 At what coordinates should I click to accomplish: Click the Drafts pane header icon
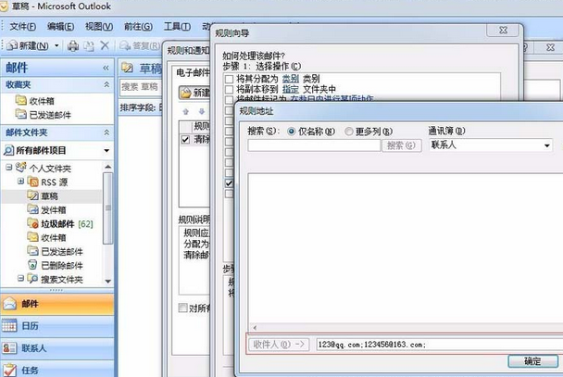click(127, 68)
